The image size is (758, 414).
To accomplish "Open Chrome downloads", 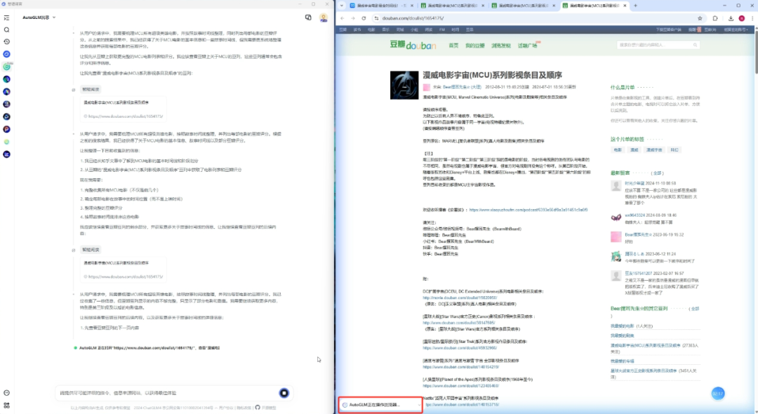I will pos(731,18).
